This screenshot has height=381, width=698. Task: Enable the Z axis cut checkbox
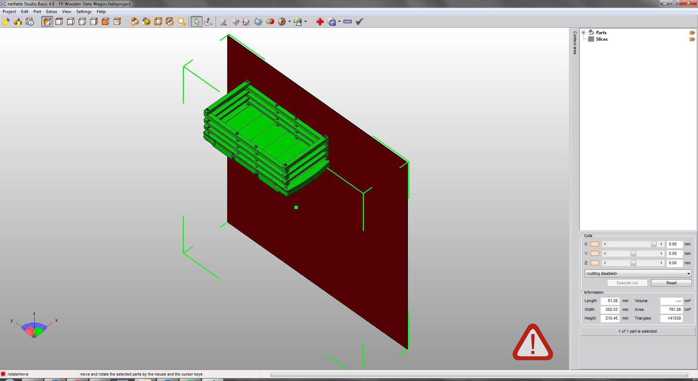pyautogui.click(x=595, y=263)
